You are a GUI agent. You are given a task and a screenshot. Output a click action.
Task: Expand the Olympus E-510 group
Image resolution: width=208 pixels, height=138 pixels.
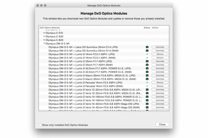click(44, 33)
